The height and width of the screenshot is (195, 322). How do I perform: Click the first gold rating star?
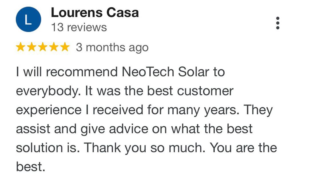pos(21,47)
